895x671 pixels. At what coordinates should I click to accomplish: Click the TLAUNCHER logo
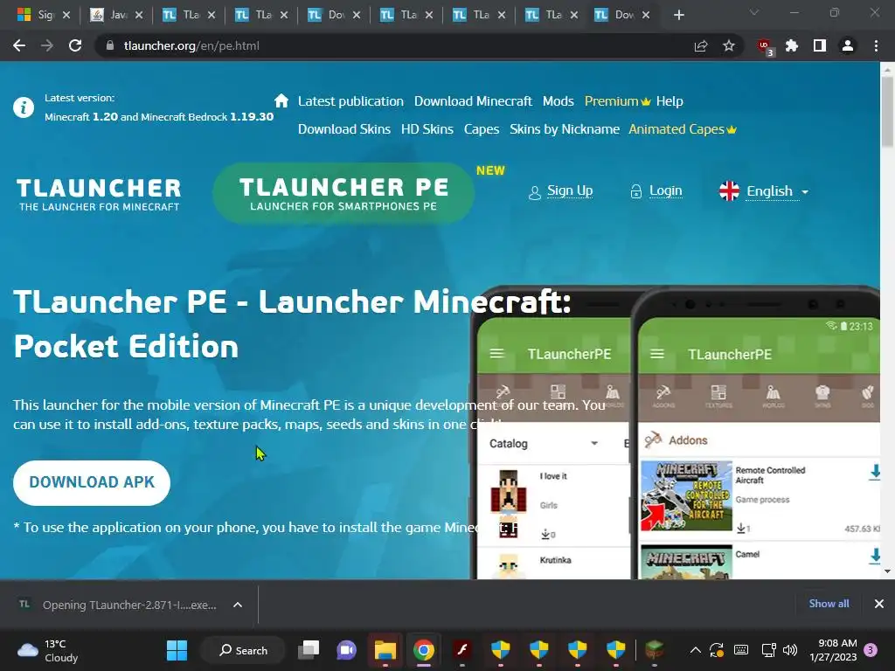[99, 194]
